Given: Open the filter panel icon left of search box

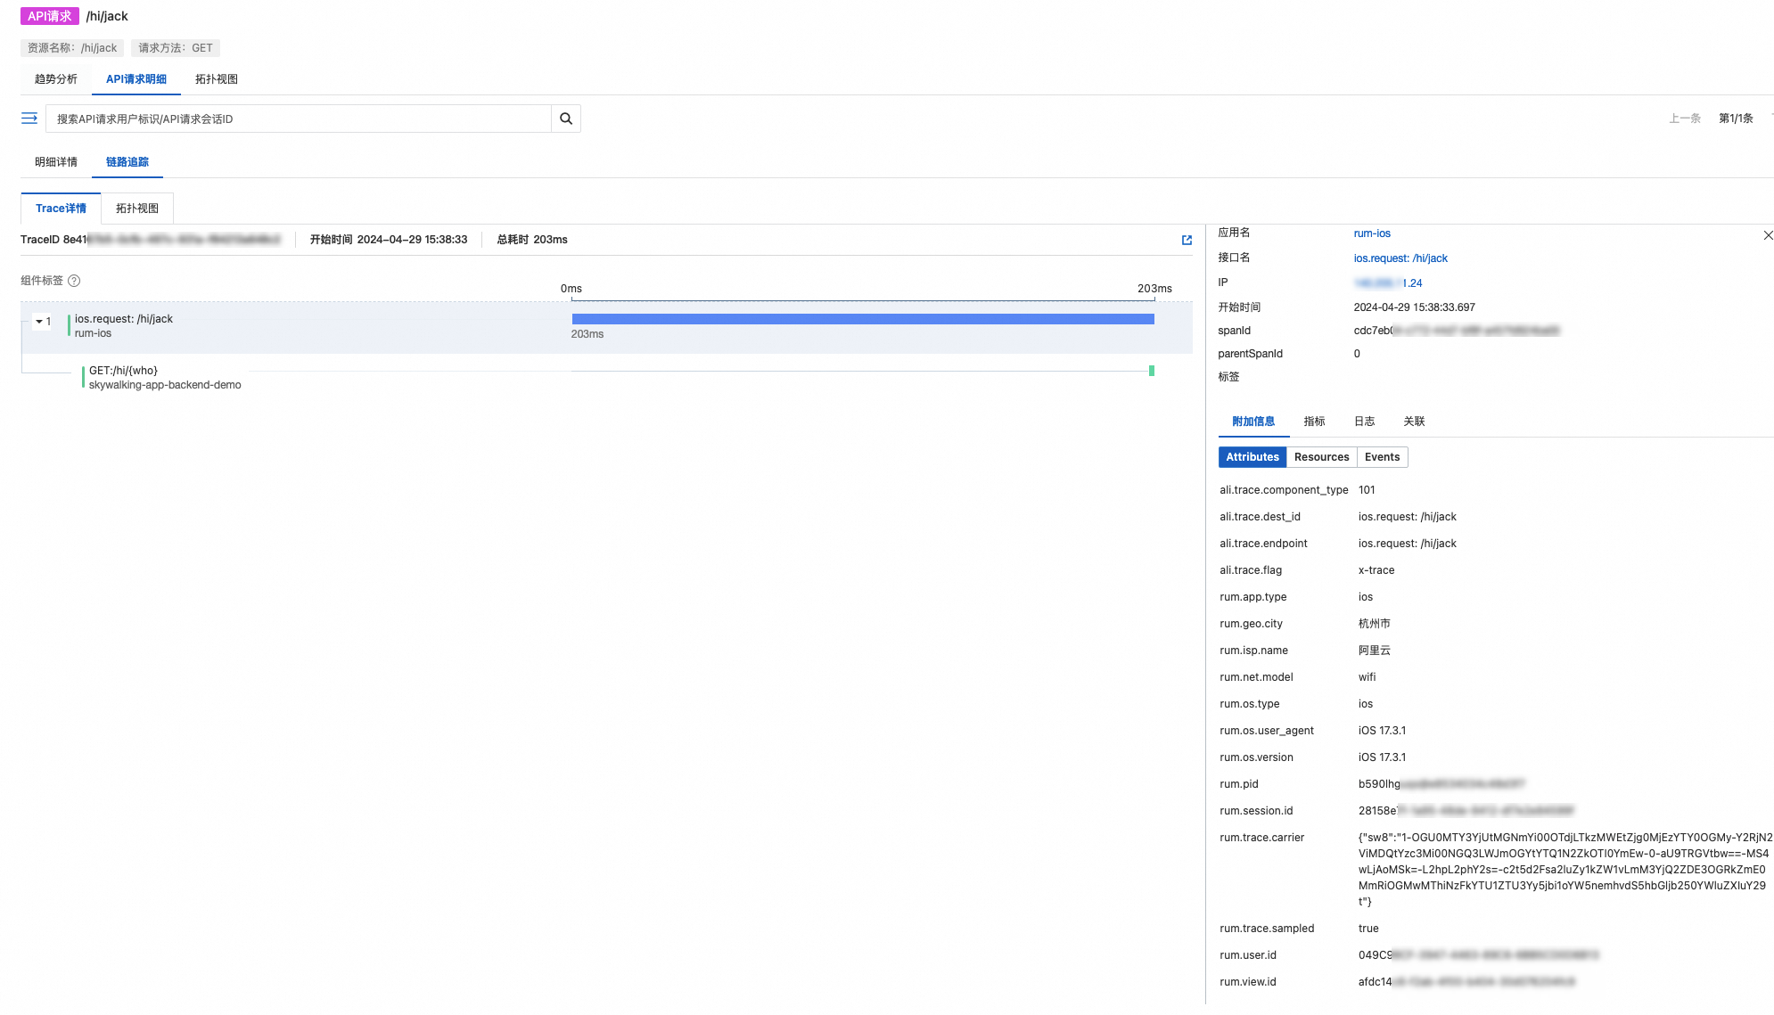Looking at the screenshot, I should [x=29, y=118].
